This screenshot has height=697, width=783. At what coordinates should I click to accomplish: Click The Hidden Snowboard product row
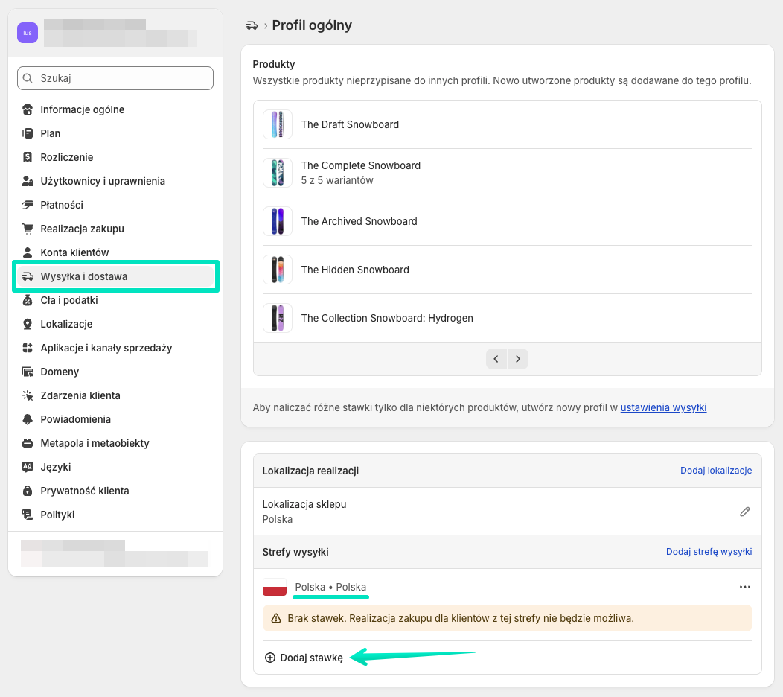(507, 270)
